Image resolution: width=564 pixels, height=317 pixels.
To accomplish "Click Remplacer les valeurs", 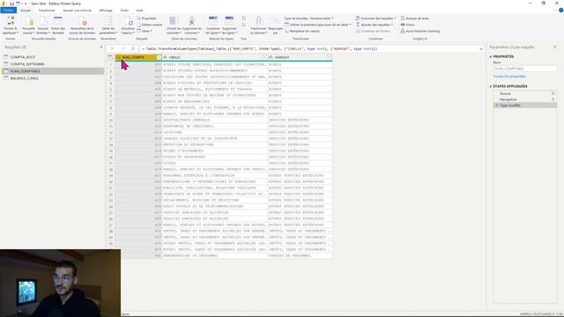I will point(302,32).
